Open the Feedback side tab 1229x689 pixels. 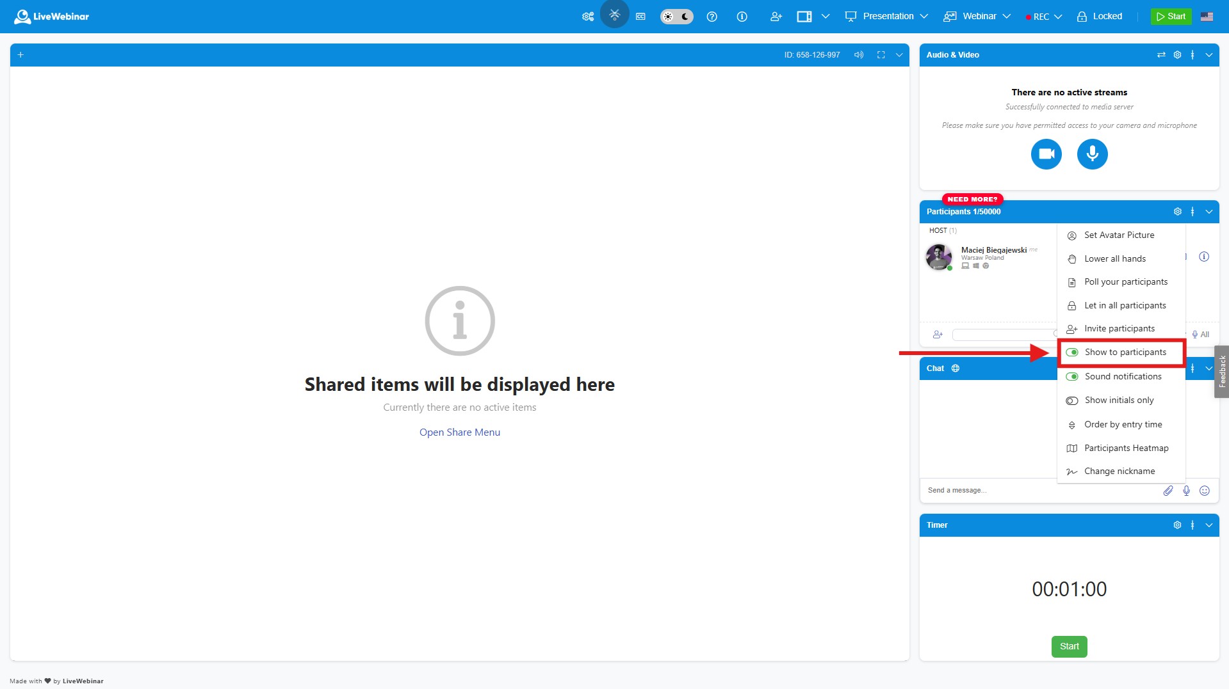click(1222, 372)
